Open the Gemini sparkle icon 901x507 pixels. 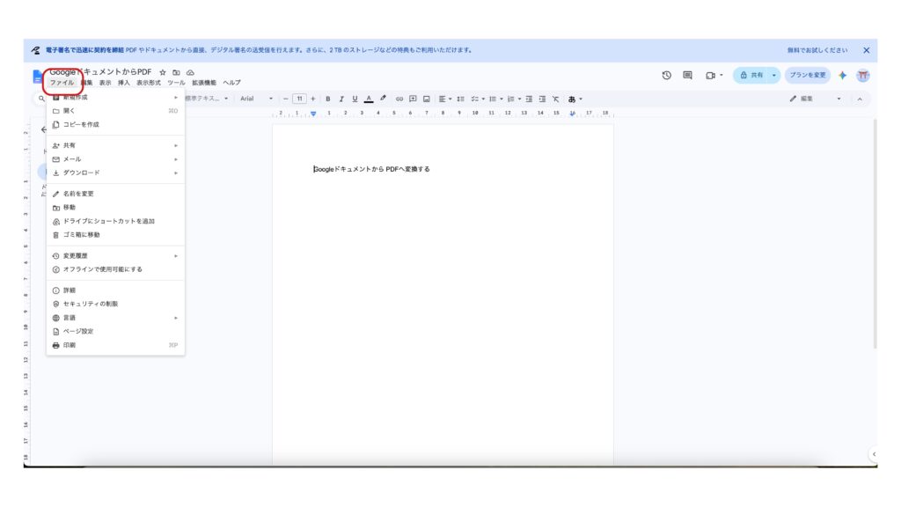pos(842,76)
